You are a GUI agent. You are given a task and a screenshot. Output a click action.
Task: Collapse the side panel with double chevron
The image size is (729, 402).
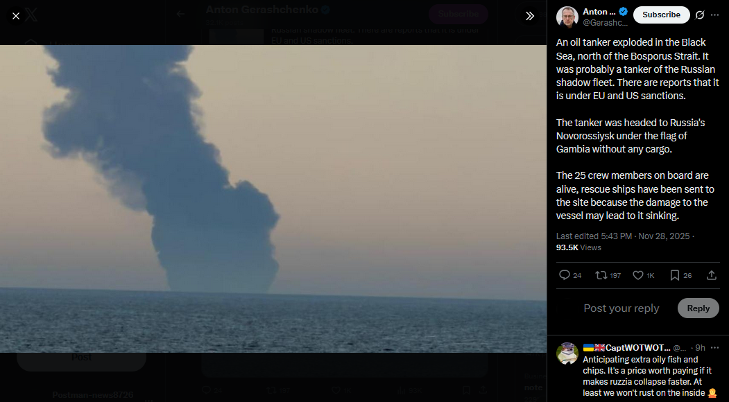(529, 16)
